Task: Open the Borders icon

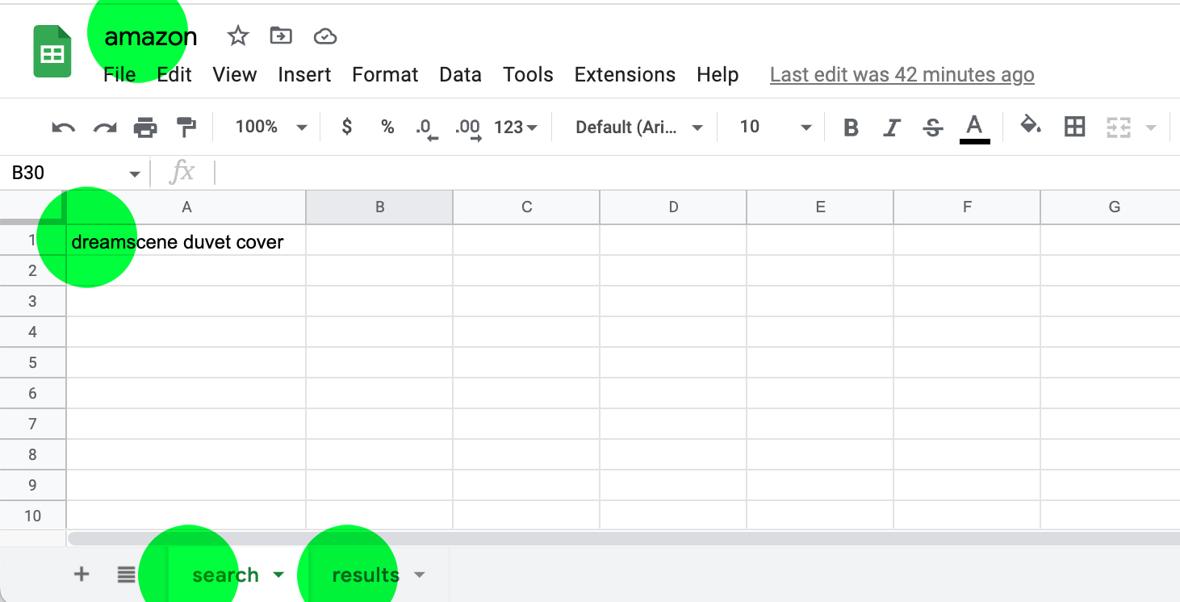Action: point(1074,127)
